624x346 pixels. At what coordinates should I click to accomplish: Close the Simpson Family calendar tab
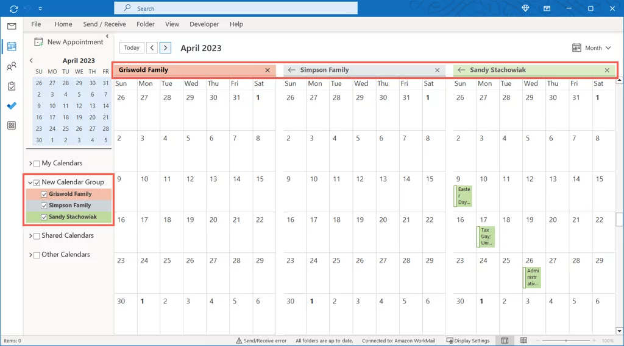point(437,71)
